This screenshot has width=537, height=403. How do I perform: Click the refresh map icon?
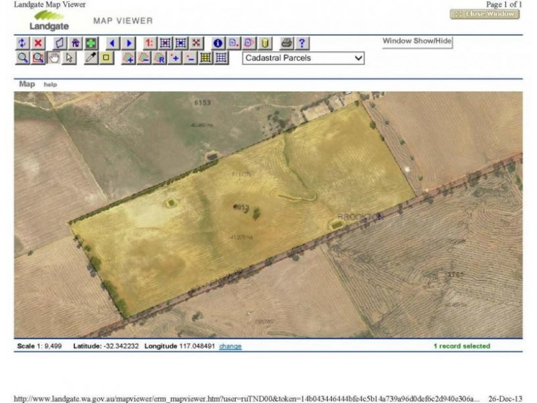click(22, 43)
